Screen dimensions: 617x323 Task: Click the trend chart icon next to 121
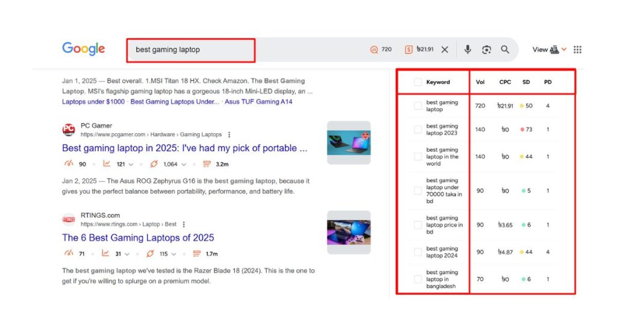point(107,164)
